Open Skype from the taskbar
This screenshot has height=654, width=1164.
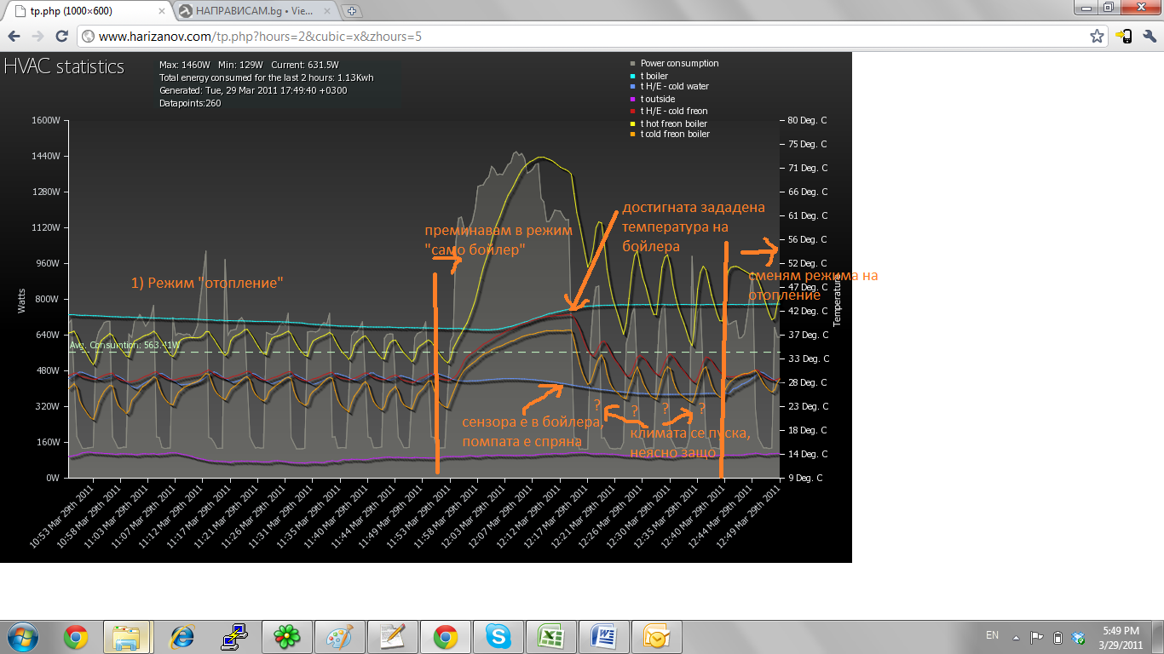click(x=498, y=636)
